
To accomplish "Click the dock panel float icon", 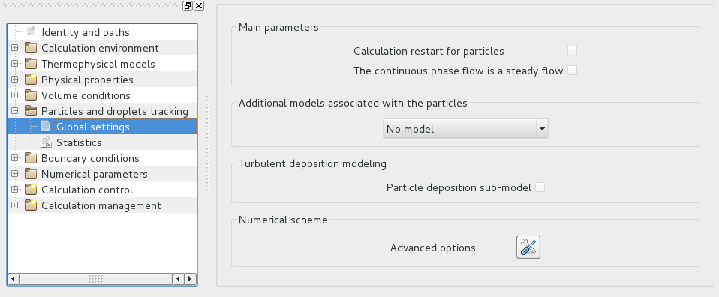I will [188, 6].
